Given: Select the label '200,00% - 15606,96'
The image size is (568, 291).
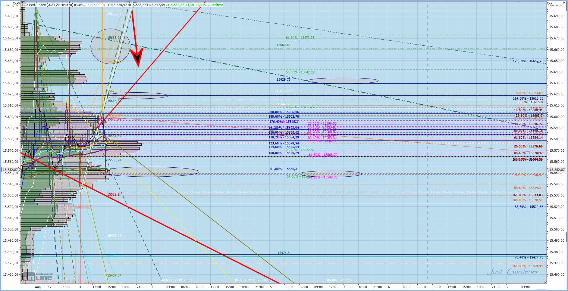Looking at the screenshot, I should coord(284,112).
